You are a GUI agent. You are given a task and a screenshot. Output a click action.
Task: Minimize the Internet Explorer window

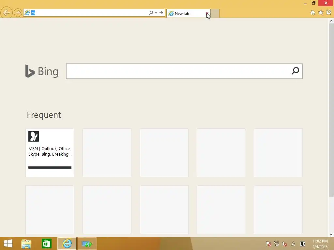tap(305, 3)
